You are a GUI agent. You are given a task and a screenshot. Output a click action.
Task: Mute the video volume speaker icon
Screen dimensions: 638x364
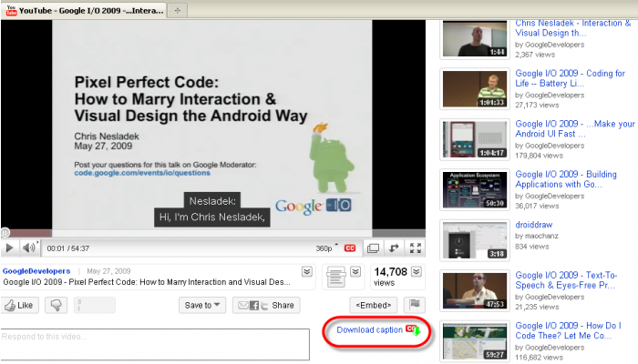(x=29, y=248)
